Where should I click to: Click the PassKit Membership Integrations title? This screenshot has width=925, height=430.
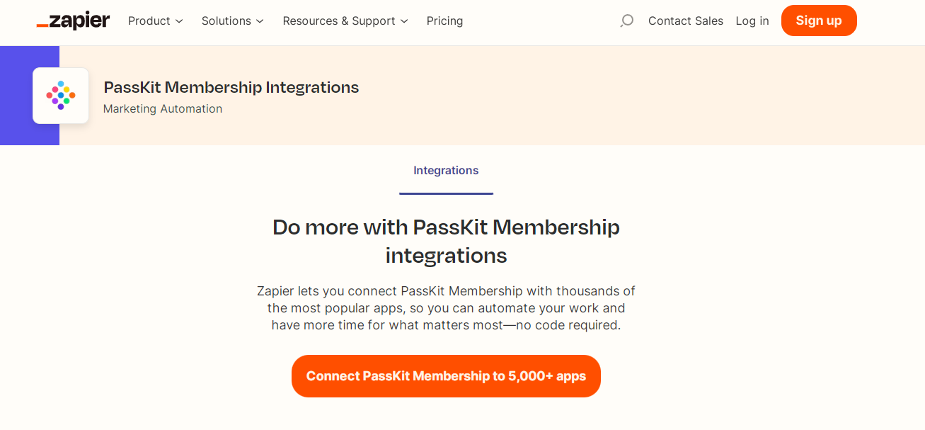(231, 88)
